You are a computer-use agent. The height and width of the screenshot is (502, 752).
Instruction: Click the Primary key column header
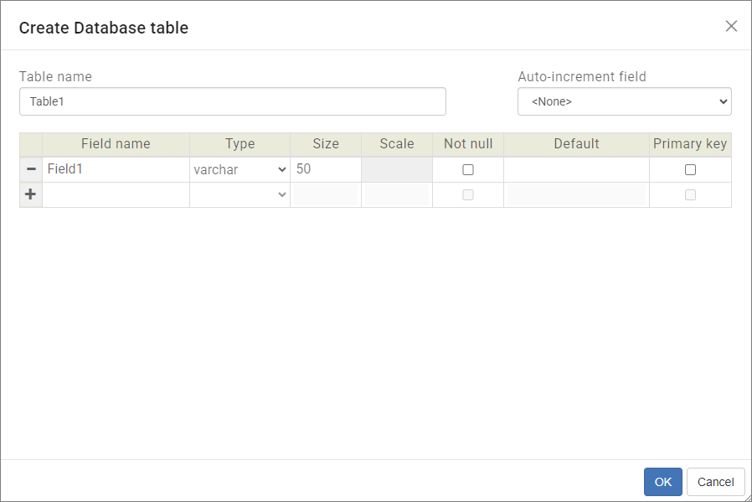[690, 143]
